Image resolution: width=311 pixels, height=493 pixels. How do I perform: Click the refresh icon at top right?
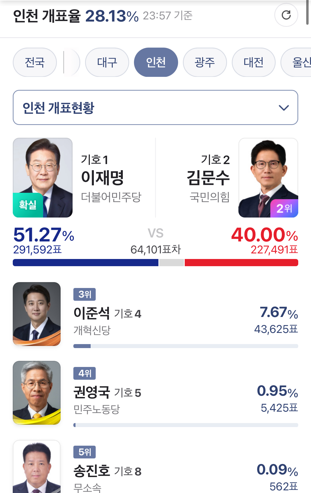286,15
